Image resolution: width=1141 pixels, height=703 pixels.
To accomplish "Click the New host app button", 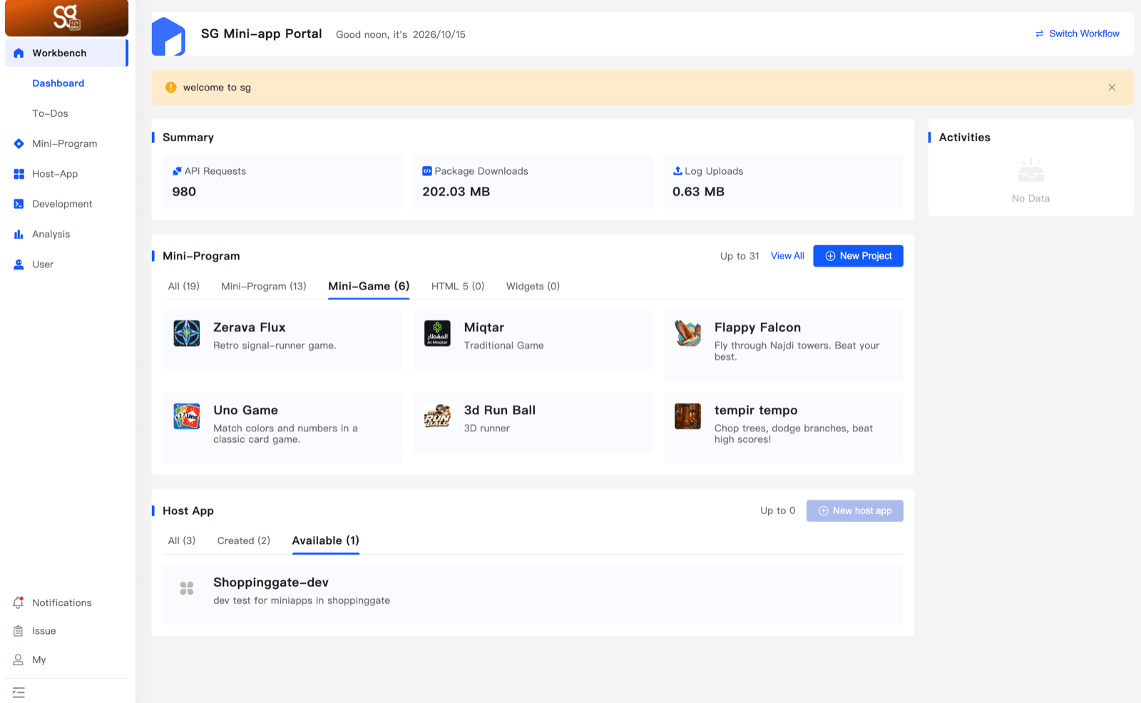I will (854, 510).
